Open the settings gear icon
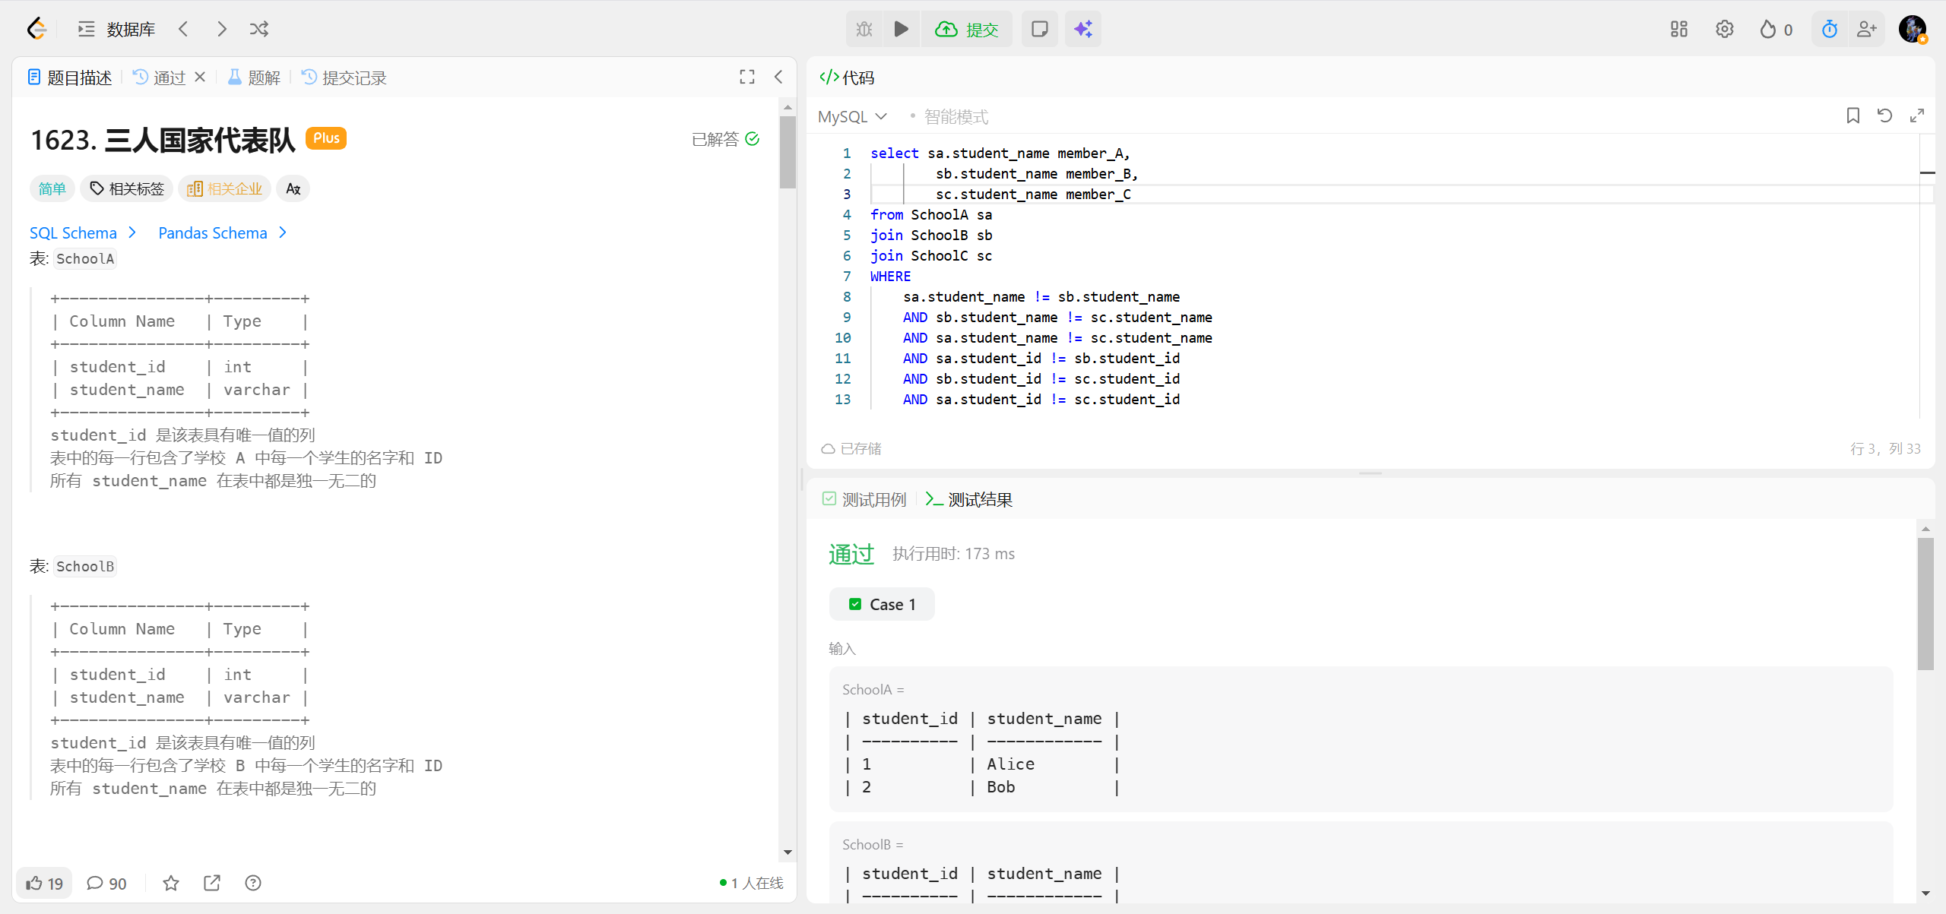Screen dimensions: 1946x914 coord(1724,30)
